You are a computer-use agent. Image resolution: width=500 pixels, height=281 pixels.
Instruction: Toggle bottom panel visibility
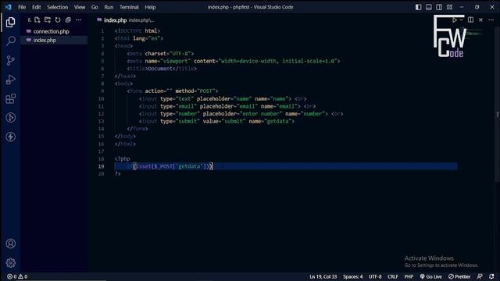tap(429, 7)
